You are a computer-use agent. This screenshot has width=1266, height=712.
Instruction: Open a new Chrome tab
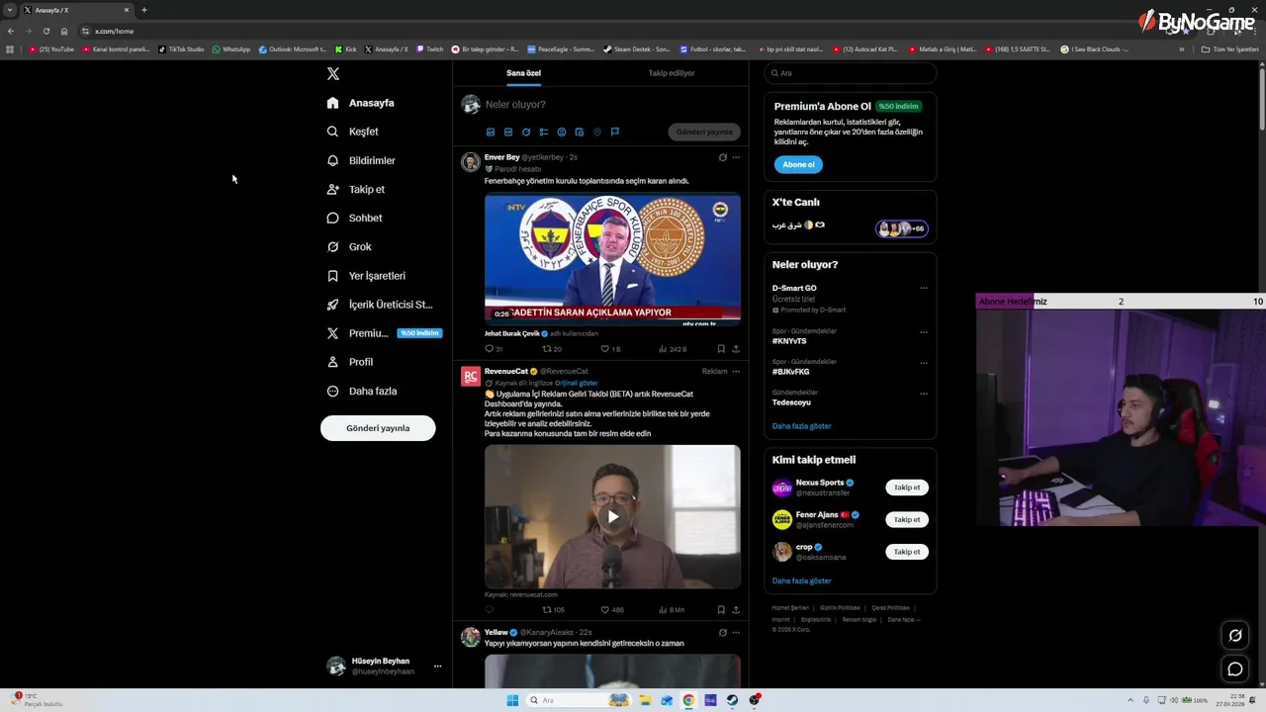click(144, 10)
